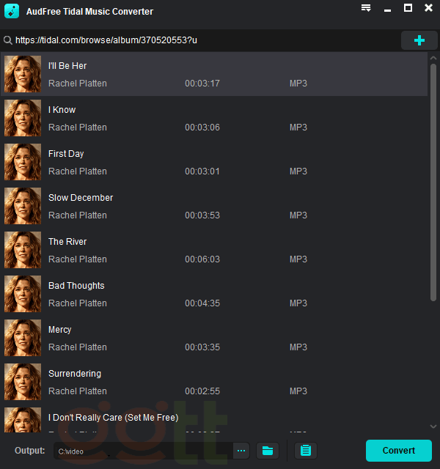Click the vertical scrollbar of track list
The image size is (440, 469).
433,183
